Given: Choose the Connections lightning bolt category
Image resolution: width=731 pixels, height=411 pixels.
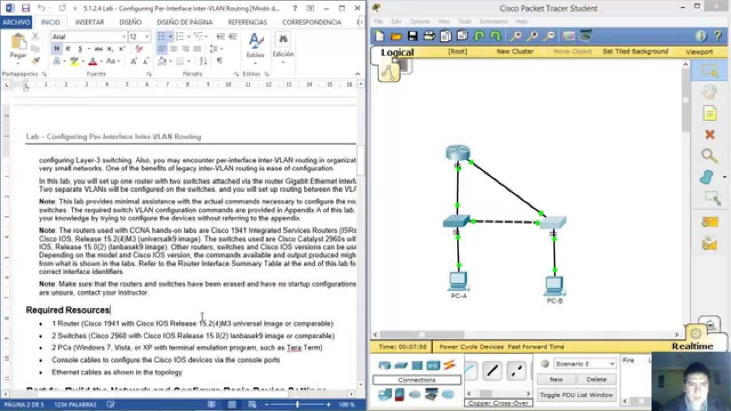Looking at the screenshot, I should [449, 365].
